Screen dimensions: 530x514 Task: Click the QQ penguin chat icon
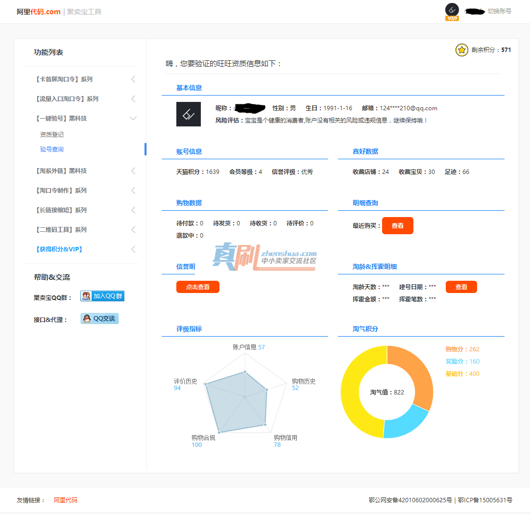(x=87, y=318)
